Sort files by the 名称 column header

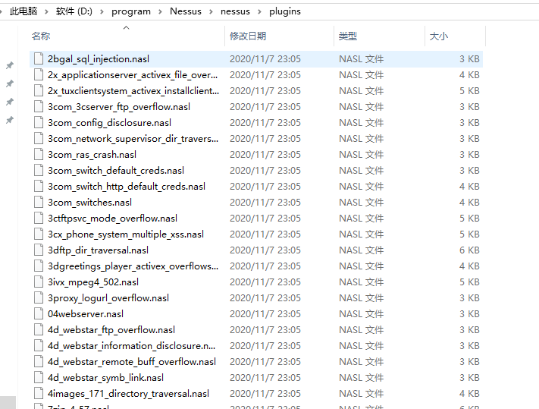pos(41,36)
